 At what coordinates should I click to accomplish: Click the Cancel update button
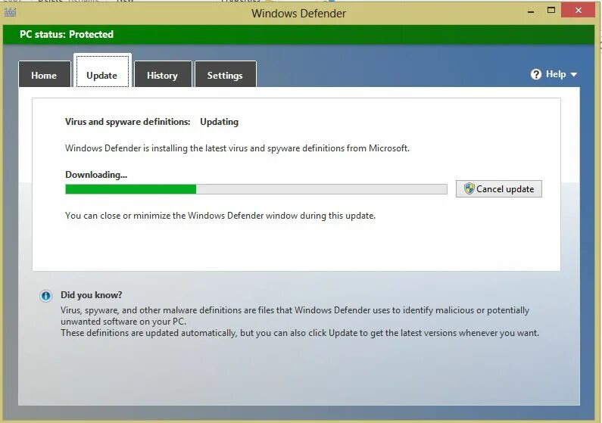coord(499,188)
